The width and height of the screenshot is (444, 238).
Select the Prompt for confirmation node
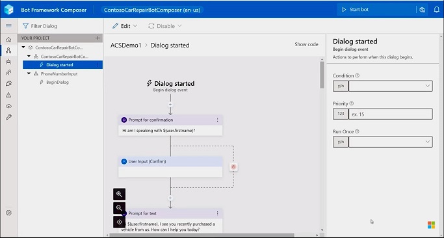170,126
